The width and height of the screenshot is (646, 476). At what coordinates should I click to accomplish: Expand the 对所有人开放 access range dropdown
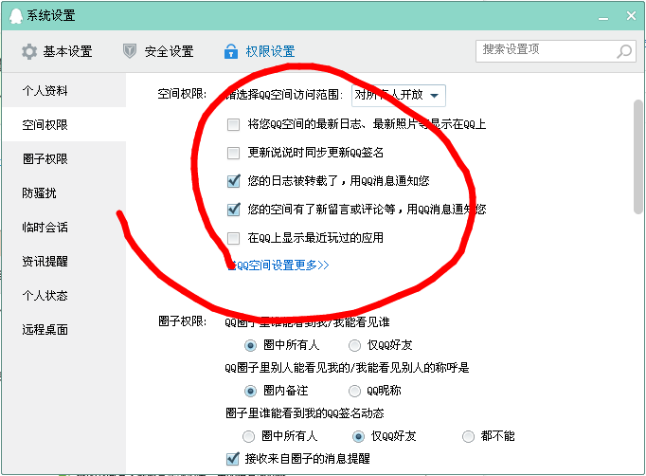(399, 95)
